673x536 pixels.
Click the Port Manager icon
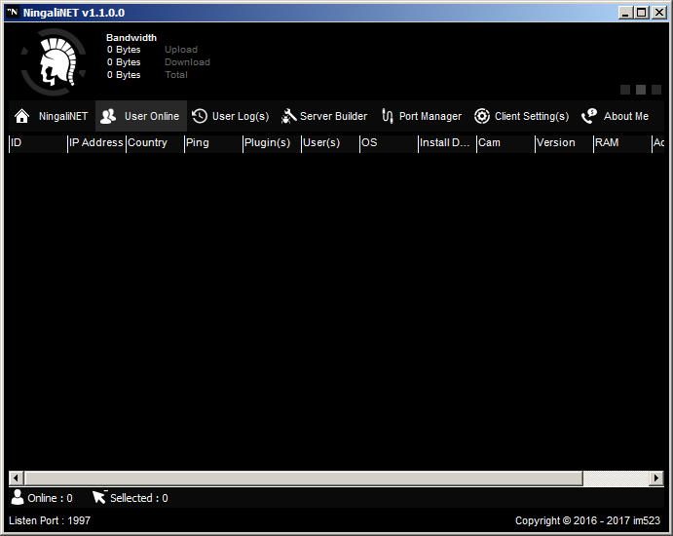388,116
